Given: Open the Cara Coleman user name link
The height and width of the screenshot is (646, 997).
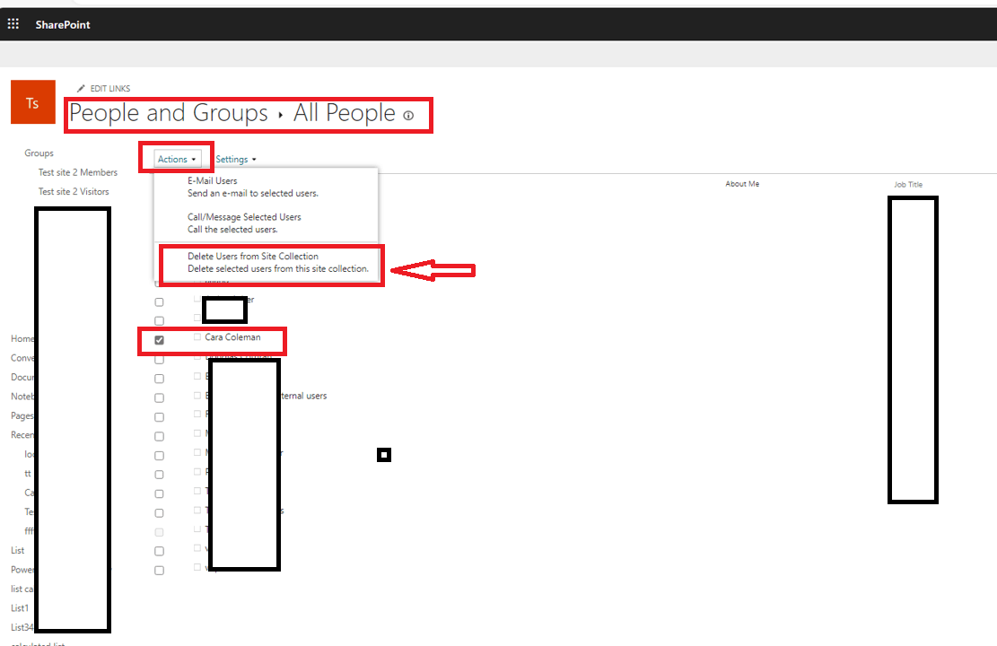Looking at the screenshot, I should point(232,337).
